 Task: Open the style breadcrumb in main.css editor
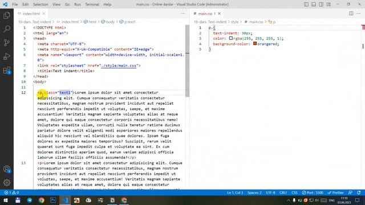[x=234, y=22]
